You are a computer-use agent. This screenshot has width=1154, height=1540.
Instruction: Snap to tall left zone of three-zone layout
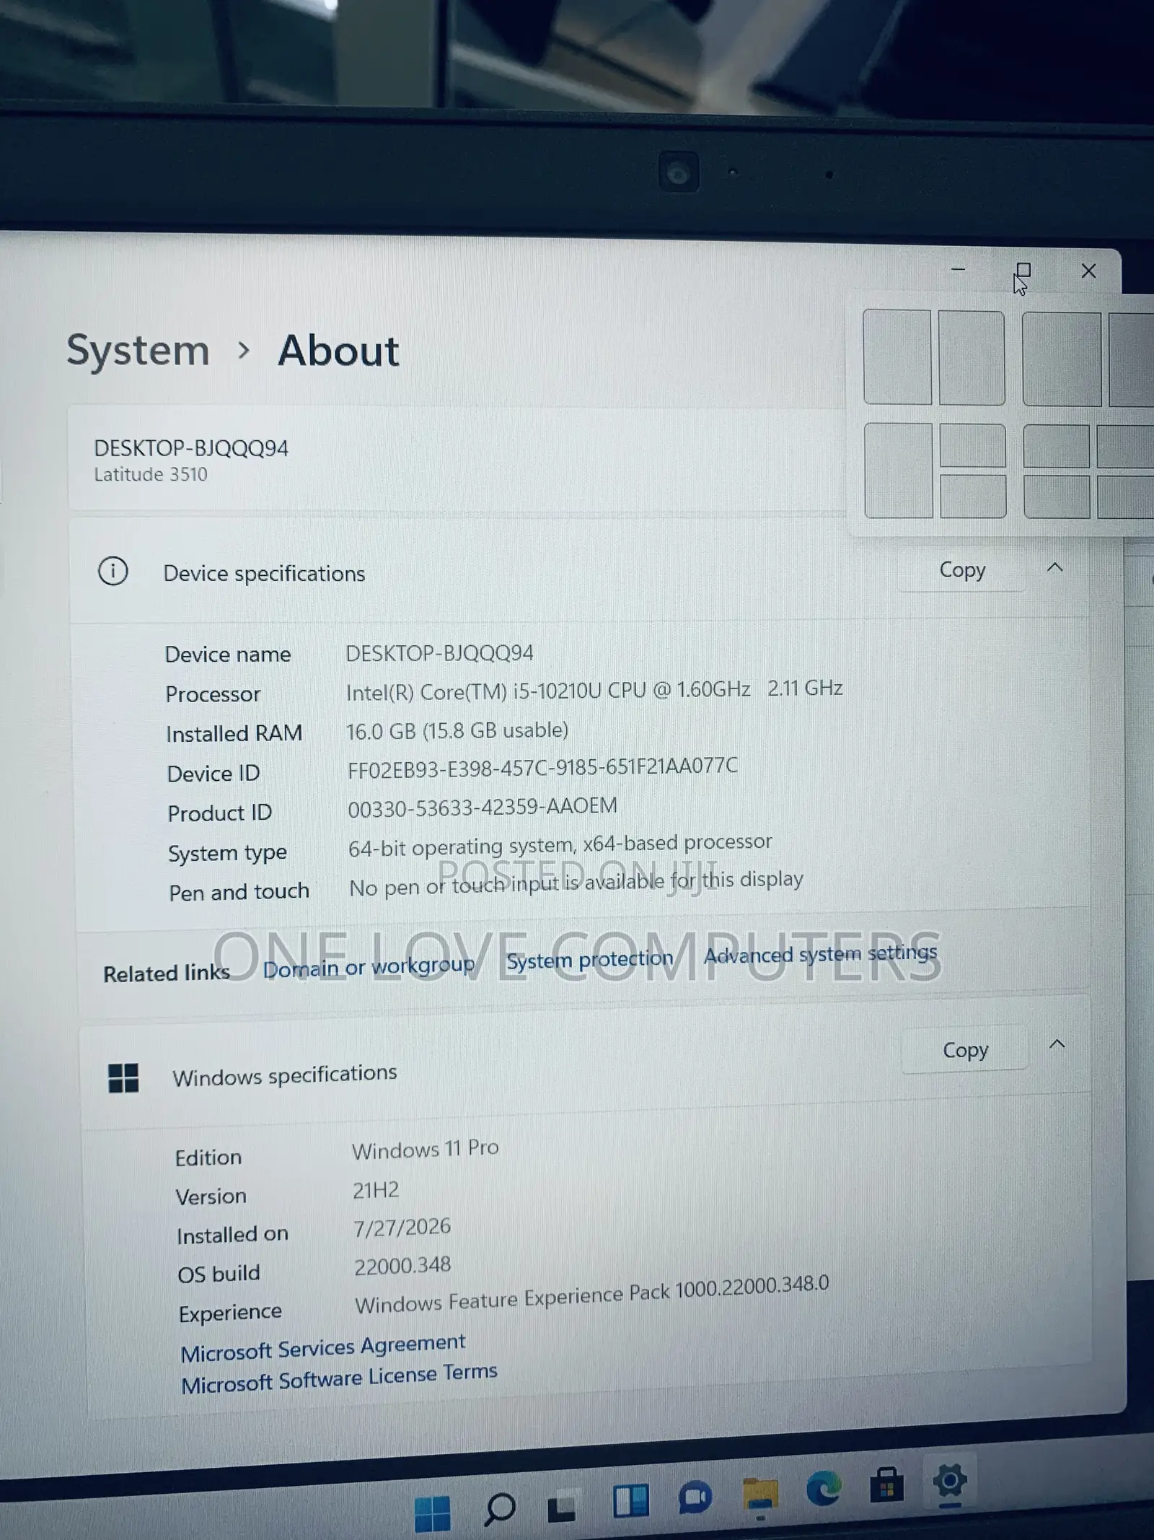click(x=898, y=471)
